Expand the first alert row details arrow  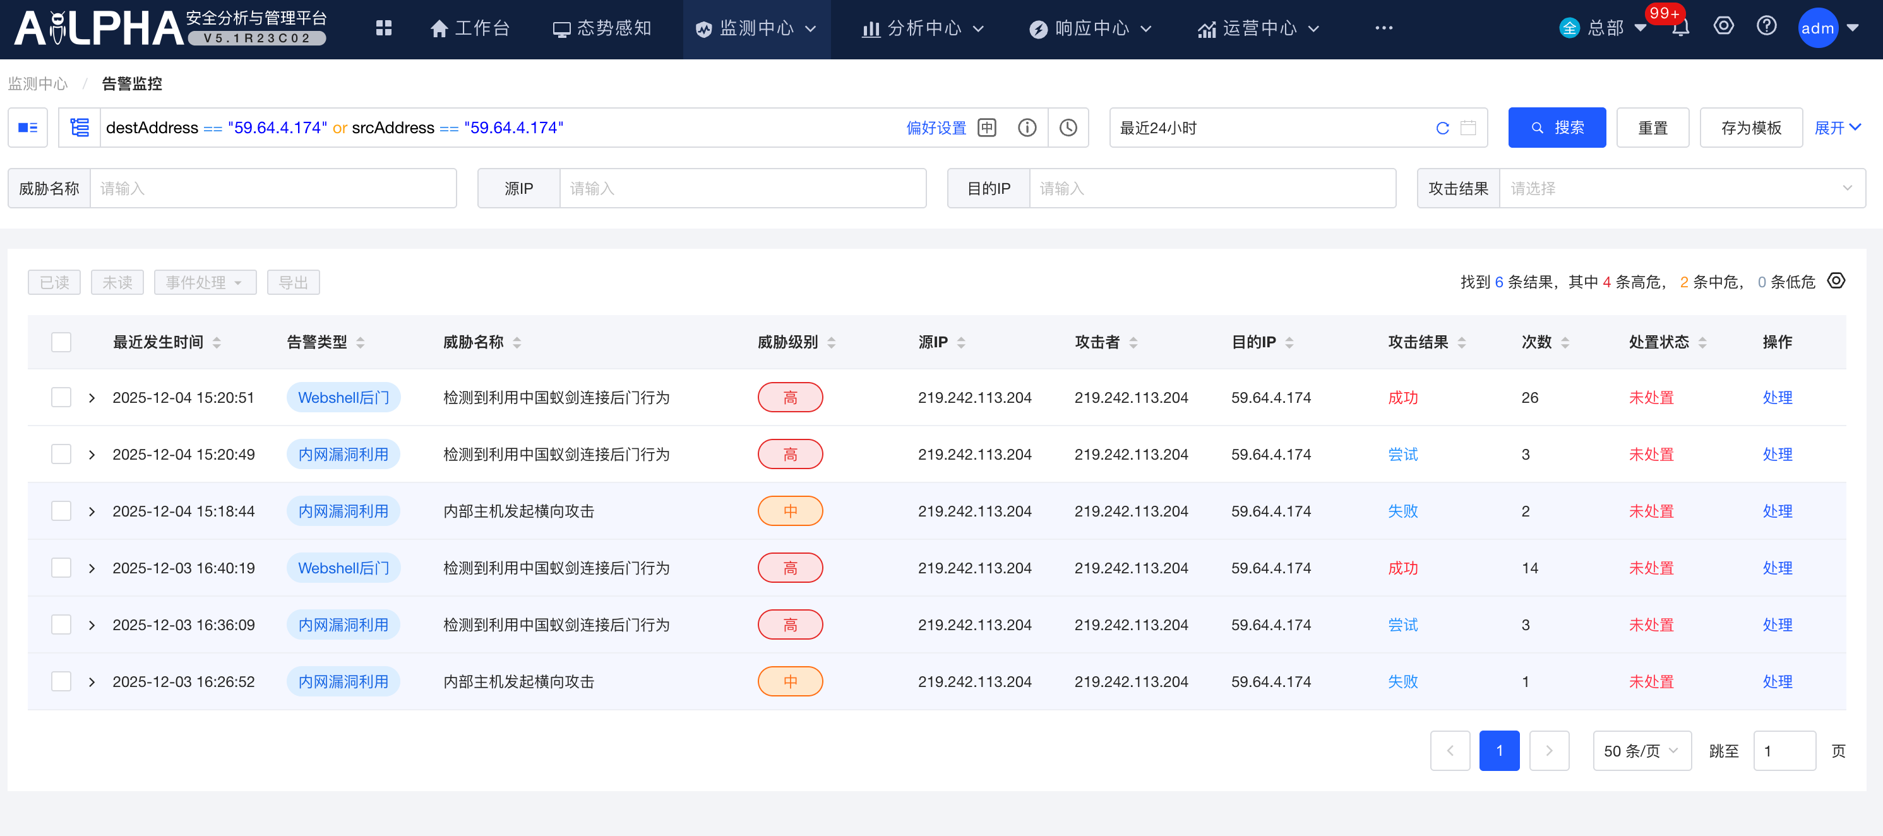(x=92, y=397)
